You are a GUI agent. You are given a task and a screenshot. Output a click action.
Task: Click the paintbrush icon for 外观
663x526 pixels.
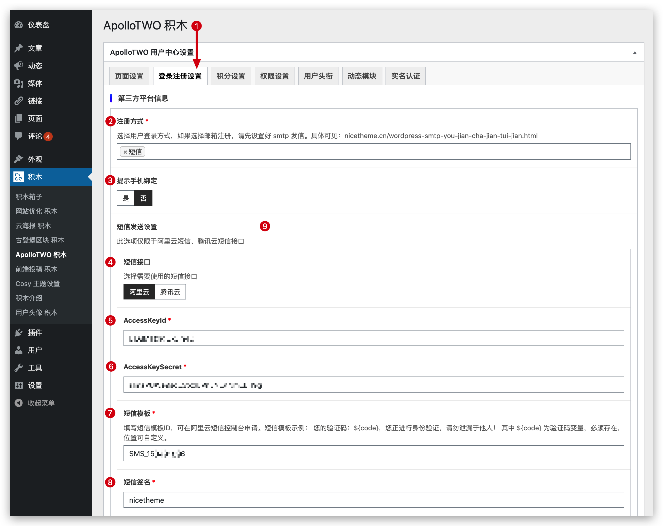point(19,159)
